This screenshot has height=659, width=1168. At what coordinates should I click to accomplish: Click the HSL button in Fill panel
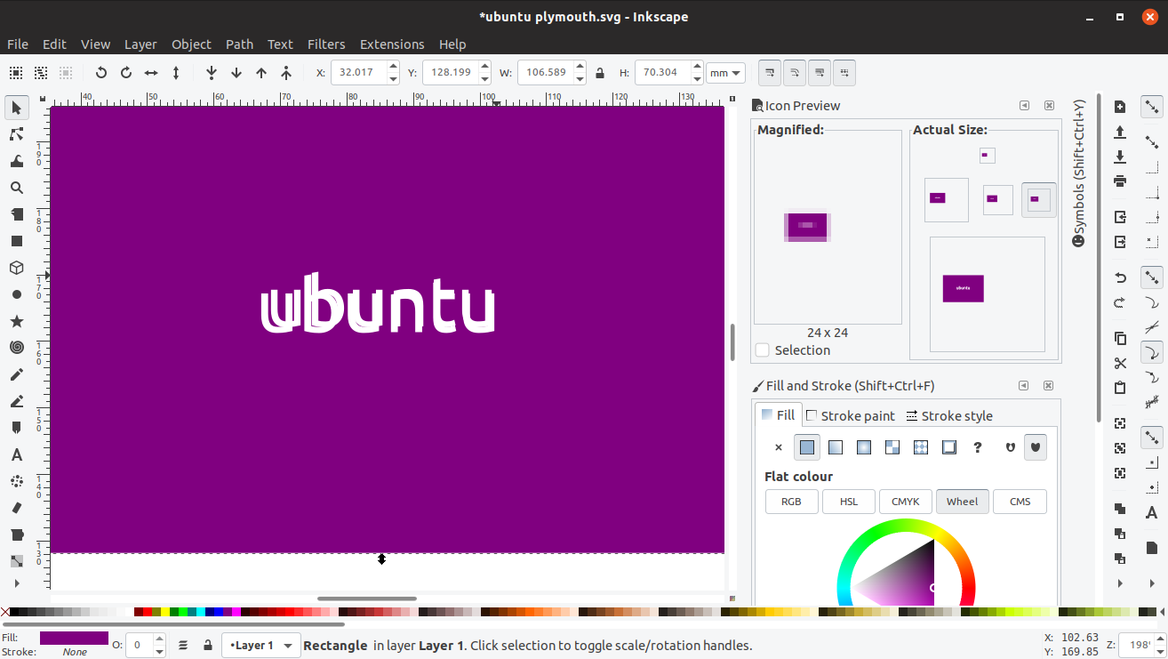[848, 501]
